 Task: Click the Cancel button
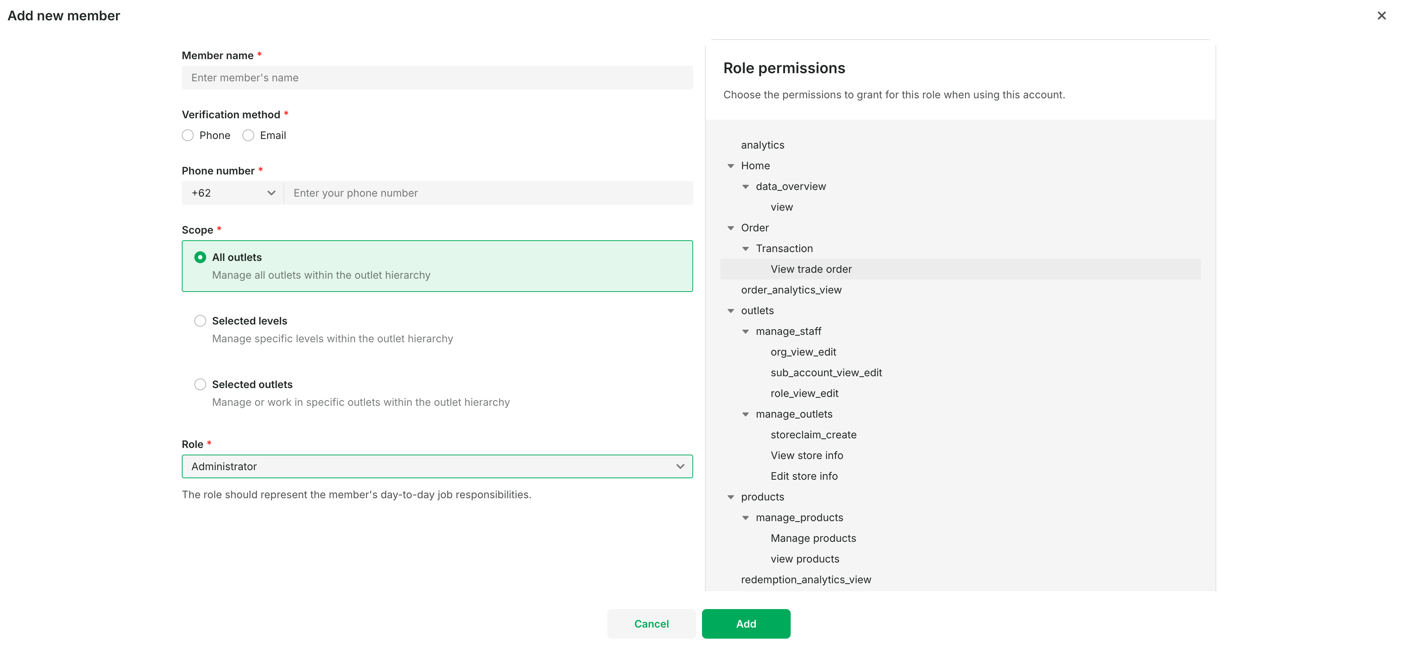pos(651,623)
